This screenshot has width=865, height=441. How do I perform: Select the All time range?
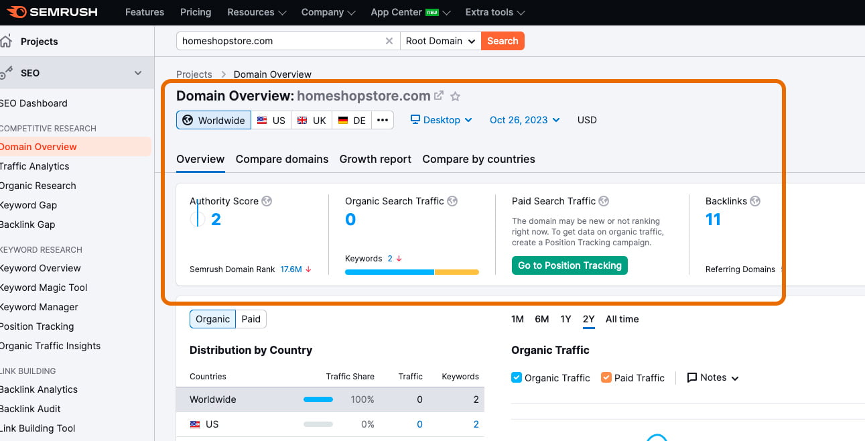coord(622,319)
